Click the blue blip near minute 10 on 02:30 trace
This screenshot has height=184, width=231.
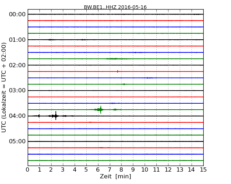click(x=149, y=78)
